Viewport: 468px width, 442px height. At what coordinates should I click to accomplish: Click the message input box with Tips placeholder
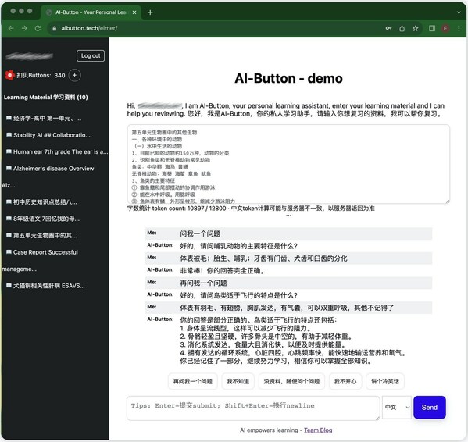coord(253,408)
